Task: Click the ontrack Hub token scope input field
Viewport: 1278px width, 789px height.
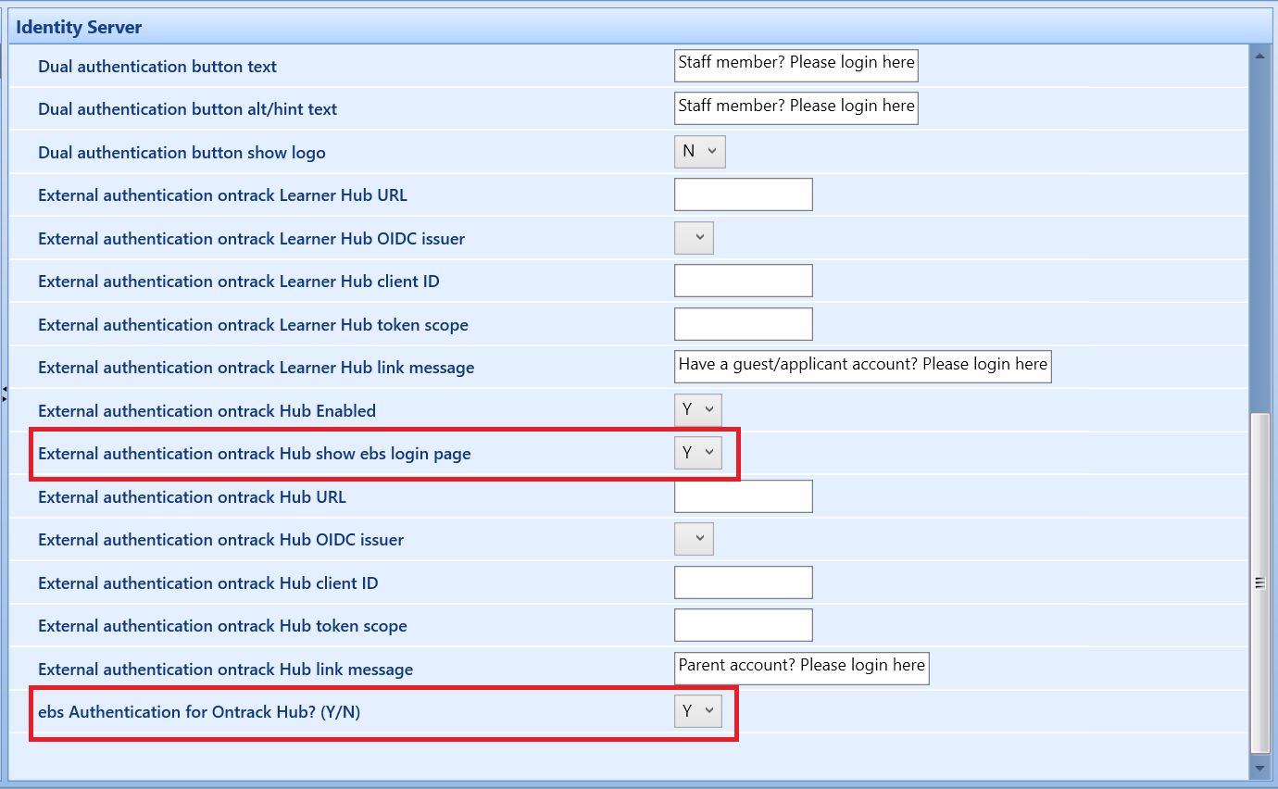Action: coord(743,625)
